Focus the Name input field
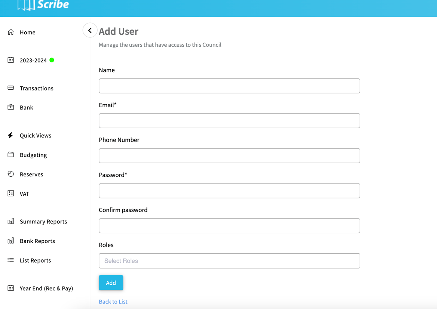This screenshot has height=309, width=437. click(229, 86)
